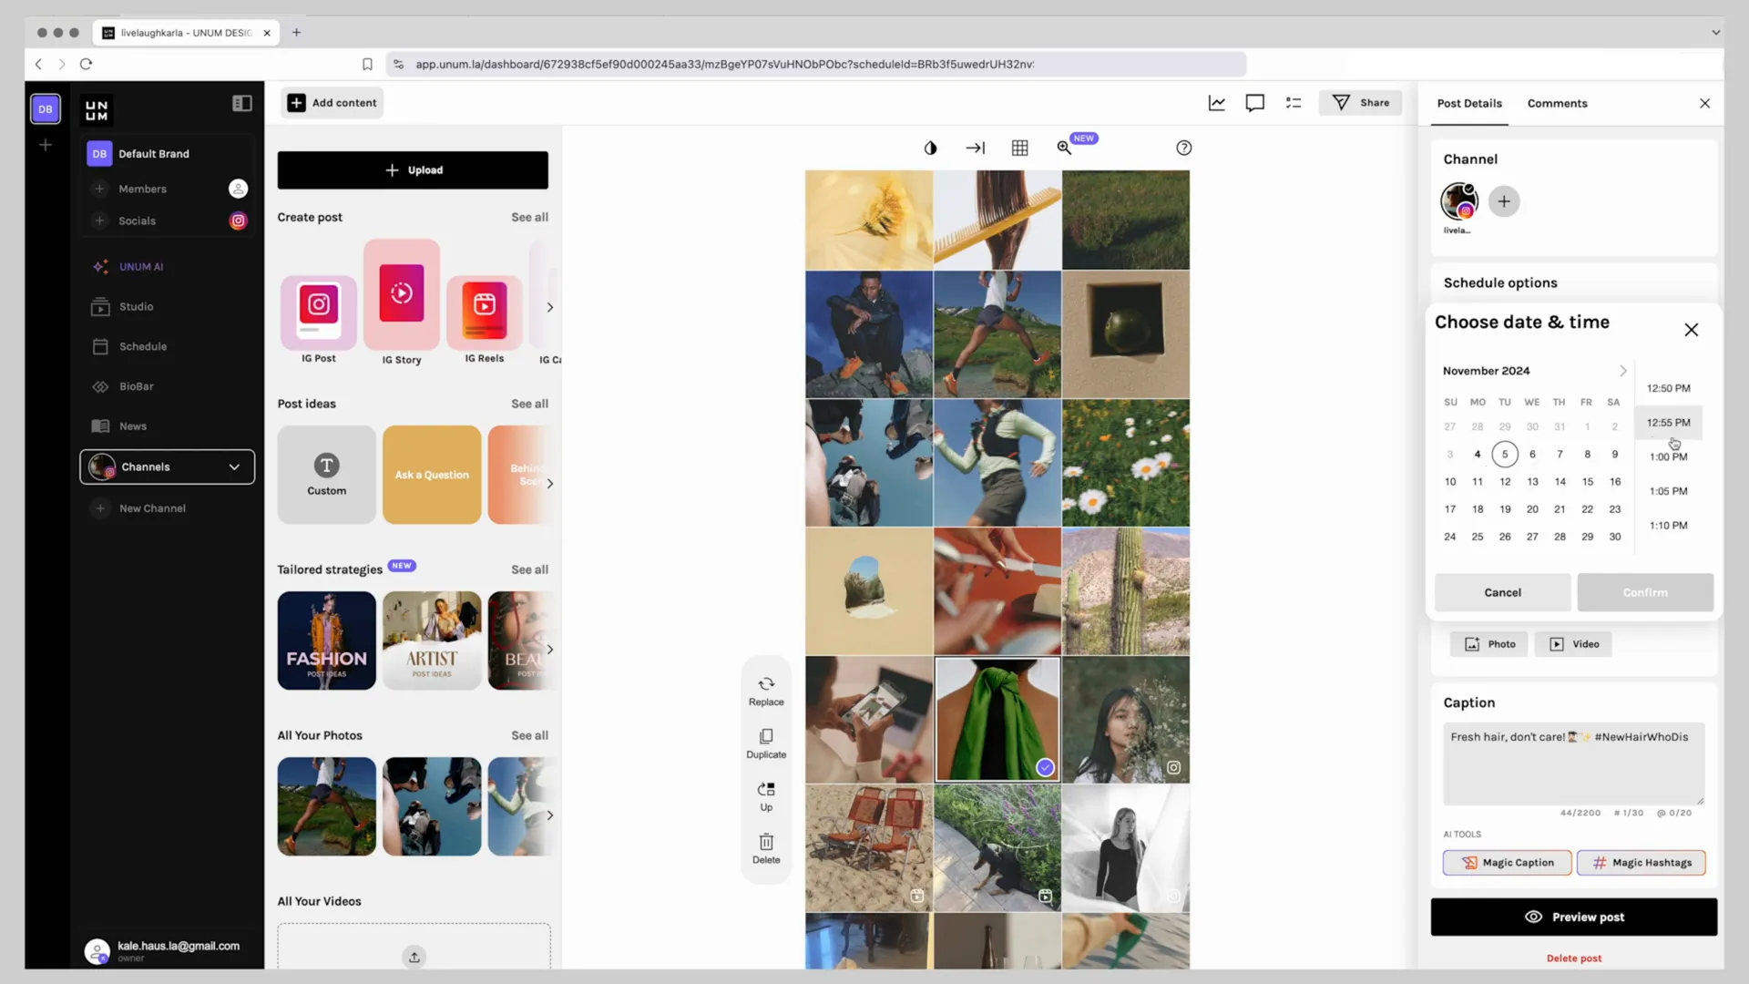Switch to the Post Details tab
Image resolution: width=1749 pixels, height=984 pixels.
(1469, 102)
